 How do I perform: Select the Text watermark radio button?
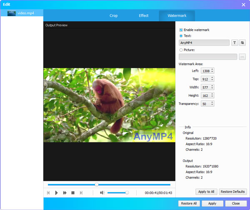coord(181,36)
